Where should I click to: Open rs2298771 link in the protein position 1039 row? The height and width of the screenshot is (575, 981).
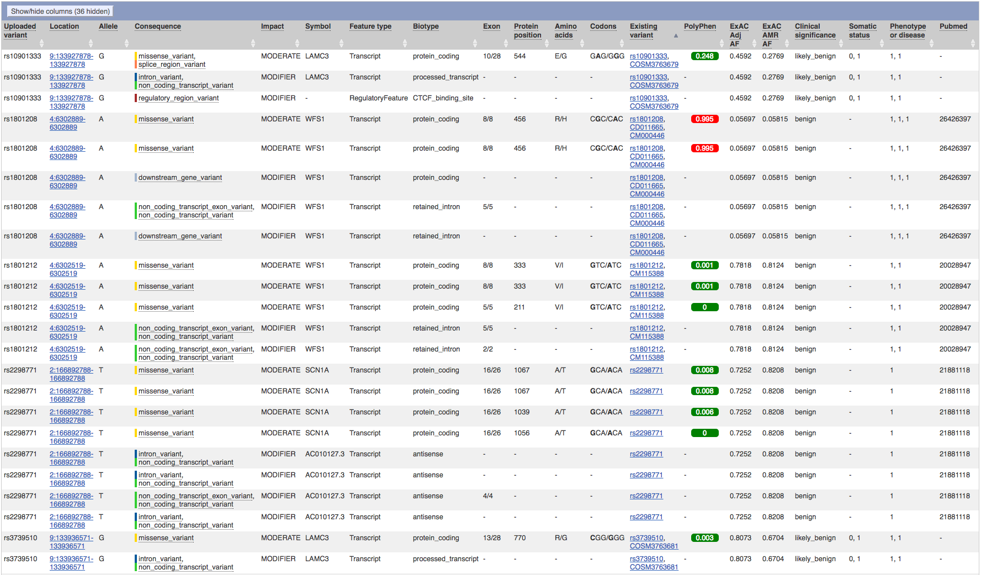(x=646, y=412)
